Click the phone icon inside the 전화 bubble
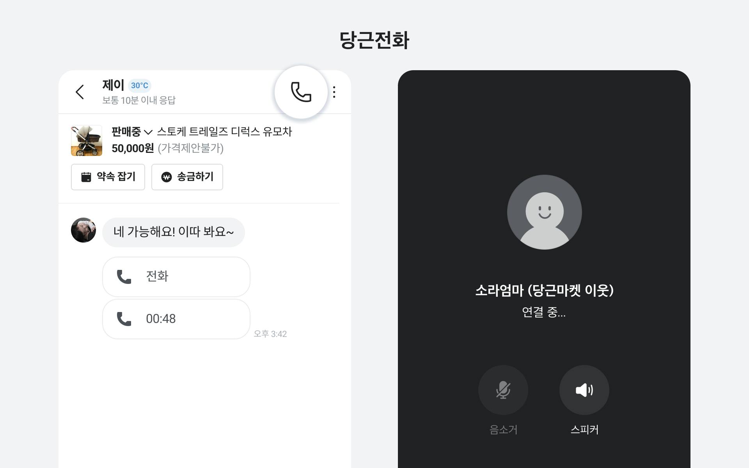 pos(124,277)
